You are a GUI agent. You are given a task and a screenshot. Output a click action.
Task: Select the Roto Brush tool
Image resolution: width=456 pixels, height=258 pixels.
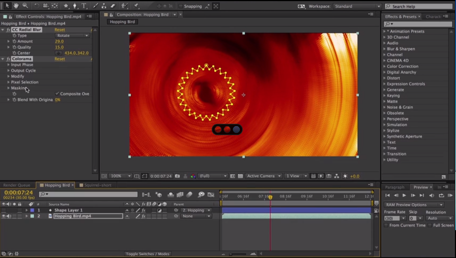pyautogui.click(x=125, y=6)
